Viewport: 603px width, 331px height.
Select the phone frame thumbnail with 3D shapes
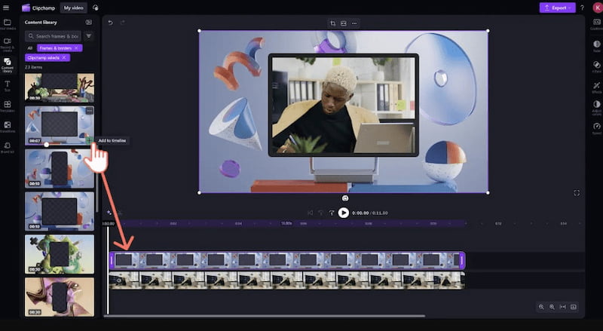point(60,169)
